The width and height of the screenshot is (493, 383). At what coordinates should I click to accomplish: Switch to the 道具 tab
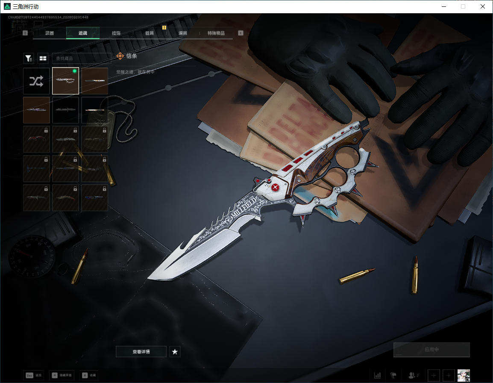point(183,33)
